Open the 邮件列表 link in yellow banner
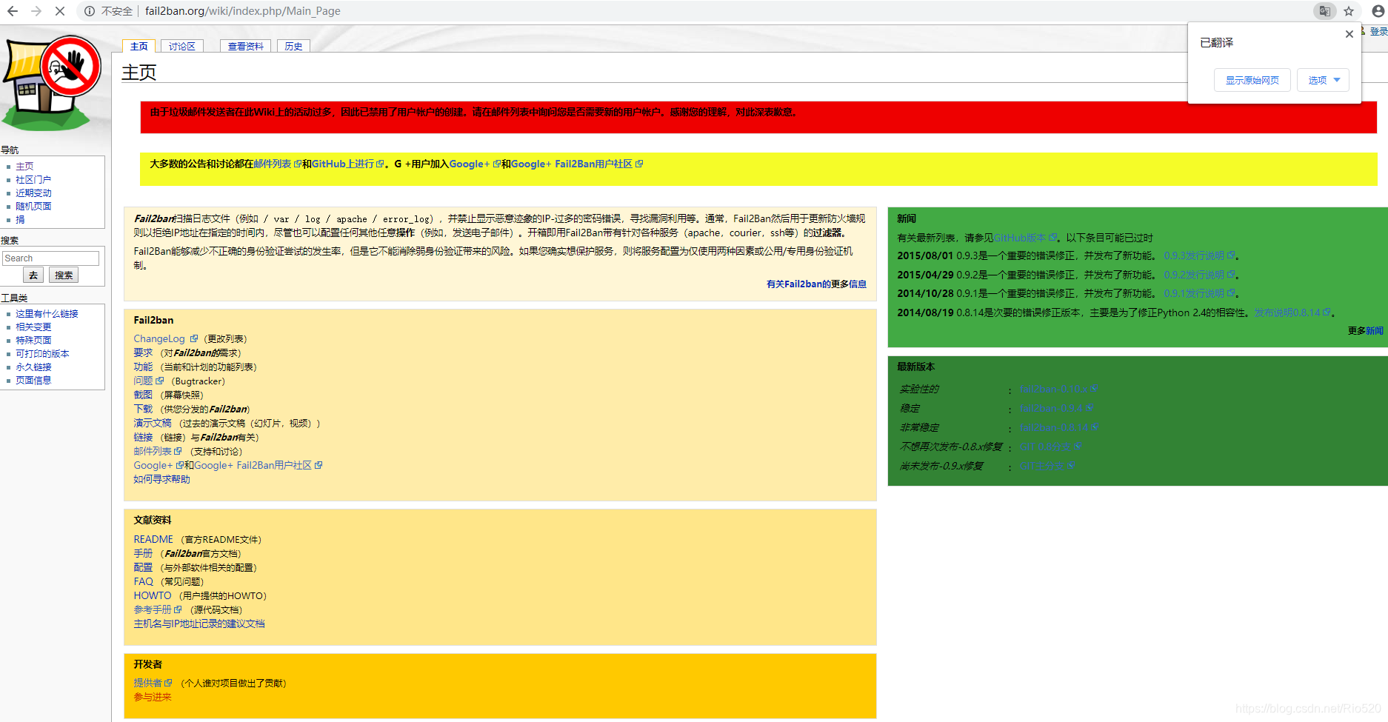Screen dimensions: 1388x722 click(276, 164)
